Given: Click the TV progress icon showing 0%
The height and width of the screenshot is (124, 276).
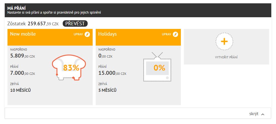Looking at the screenshot, I should pyautogui.click(x=157, y=67).
